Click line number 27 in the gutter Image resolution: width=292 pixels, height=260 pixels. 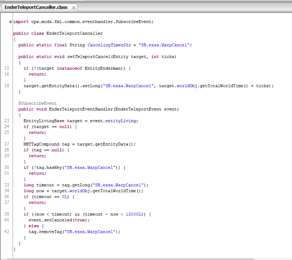pos(7,144)
